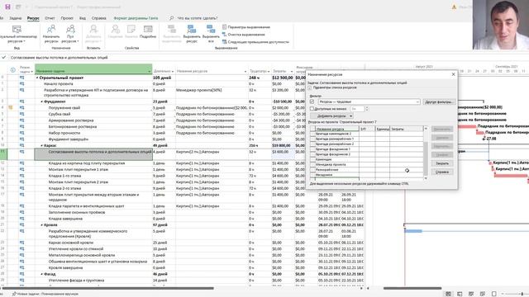Select the Кладка 1-го этажа task name
The image size is (529, 297).
[x=64, y=176]
